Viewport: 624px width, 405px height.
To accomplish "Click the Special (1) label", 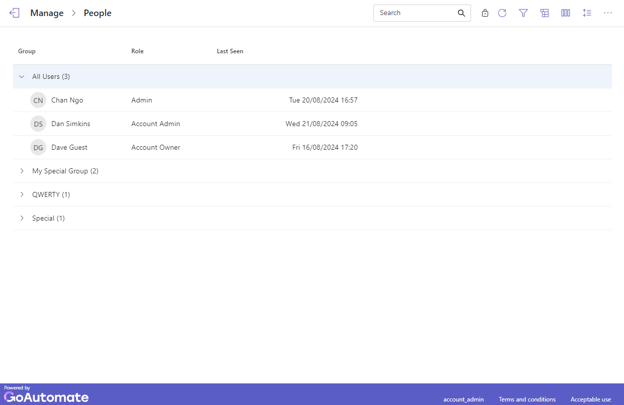I will tap(48, 218).
